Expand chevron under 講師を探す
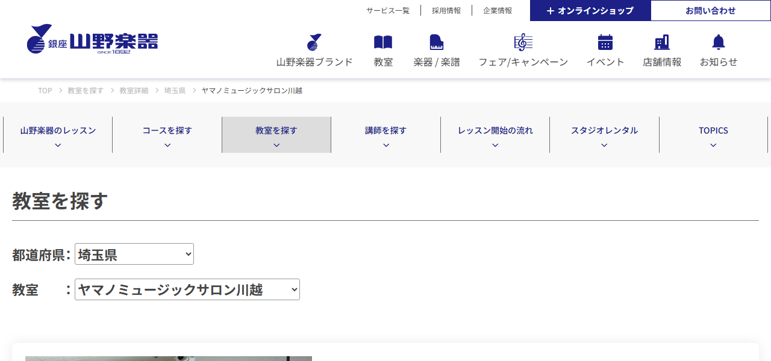 click(x=386, y=145)
